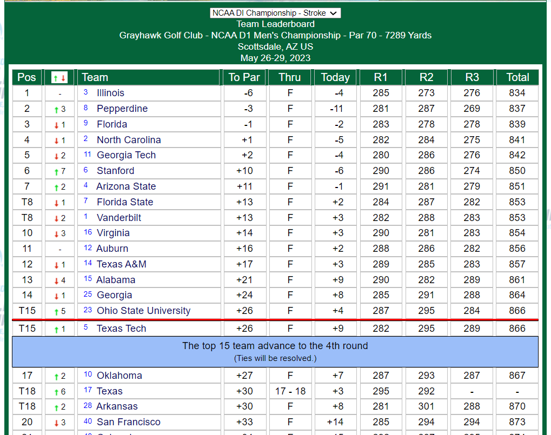Viewport: 551px width, 435px height.
Task: Open the Georgia Tech team link
Action: [x=126, y=155]
